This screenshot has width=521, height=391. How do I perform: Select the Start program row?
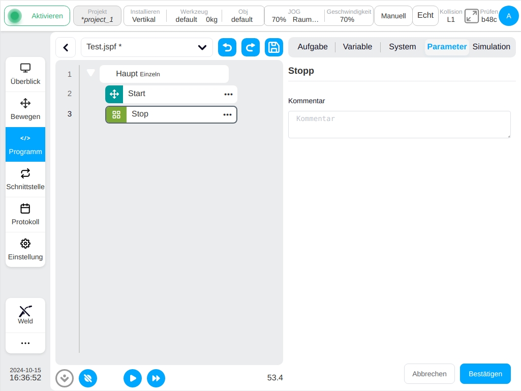point(171,94)
